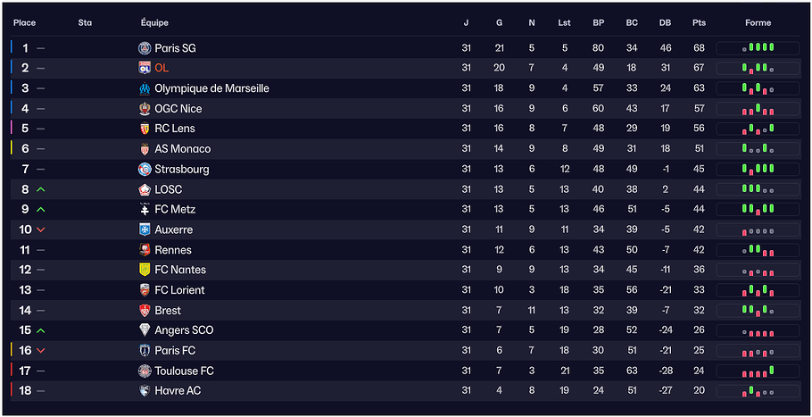Click the Paris SG club crest
The image size is (812, 417).
click(145, 48)
